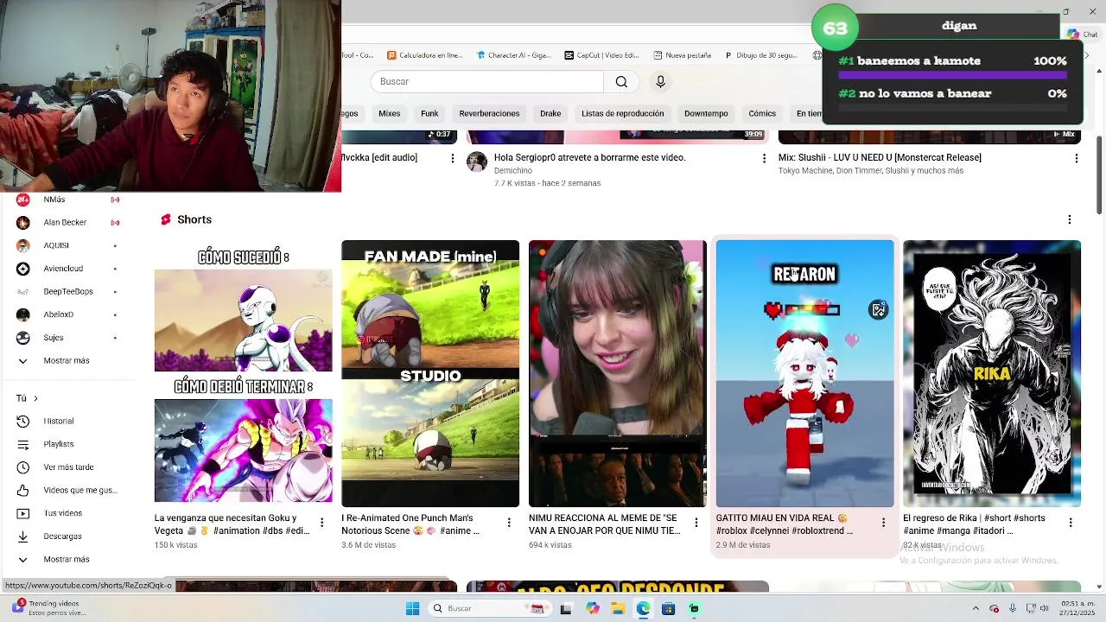The width and height of the screenshot is (1106, 622).
Task: Click the page vertical scrollbar
Action: (1099, 175)
